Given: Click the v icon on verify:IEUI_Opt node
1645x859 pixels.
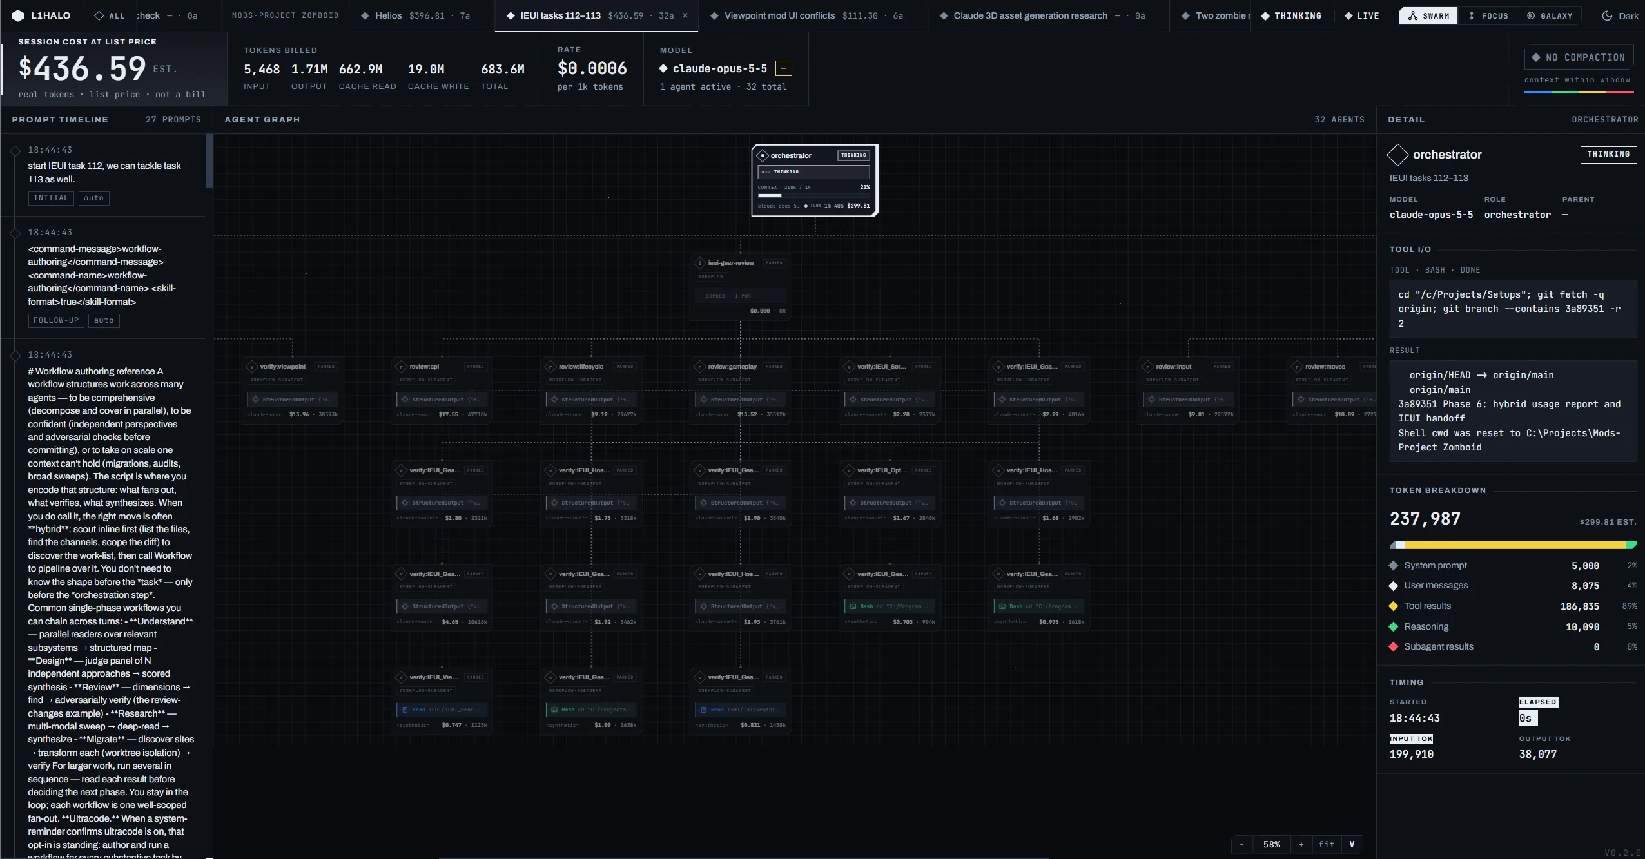Looking at the screenshot, I should pos(849,470).
